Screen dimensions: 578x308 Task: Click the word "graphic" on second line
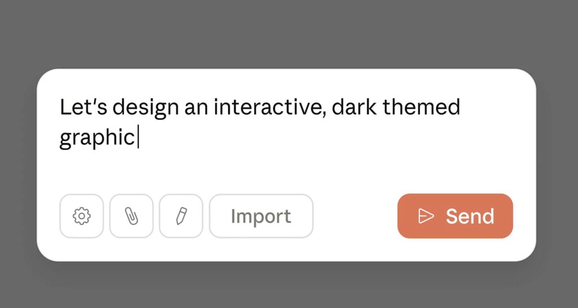96,138
